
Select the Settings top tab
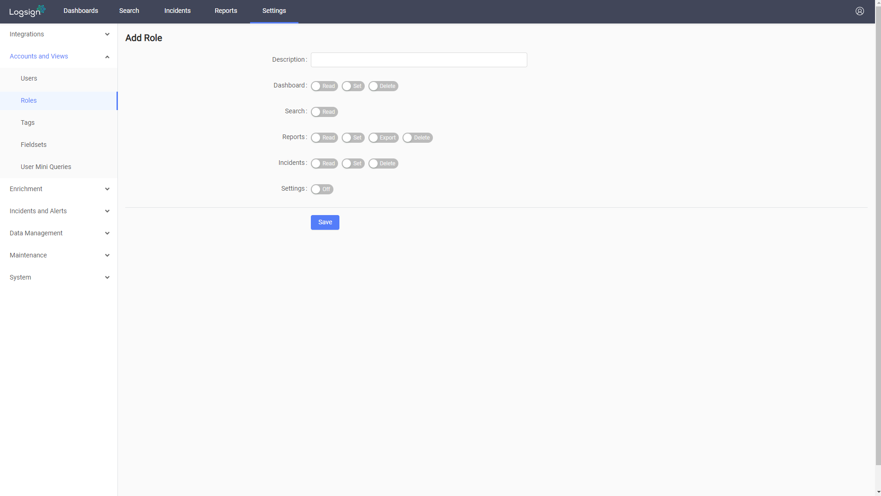tap(274, 11)
